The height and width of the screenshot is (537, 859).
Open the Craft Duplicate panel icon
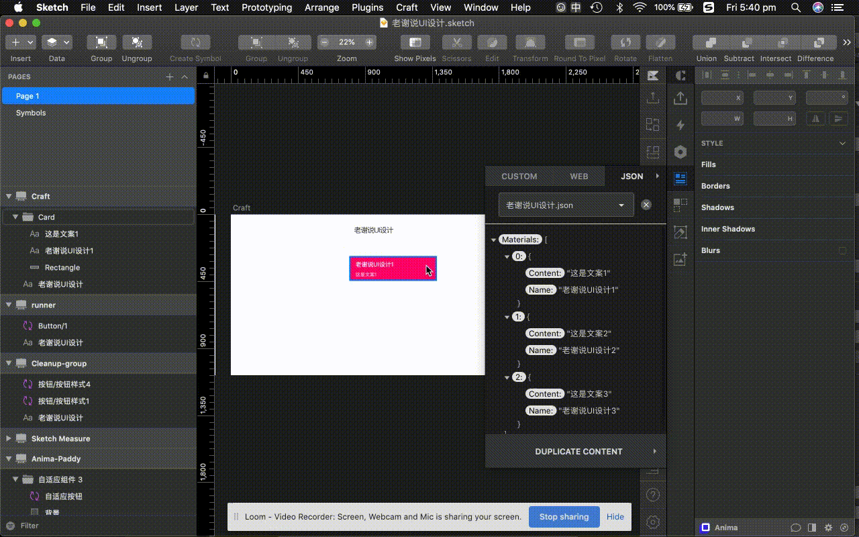pyautogui.click(x=680, y=205)
